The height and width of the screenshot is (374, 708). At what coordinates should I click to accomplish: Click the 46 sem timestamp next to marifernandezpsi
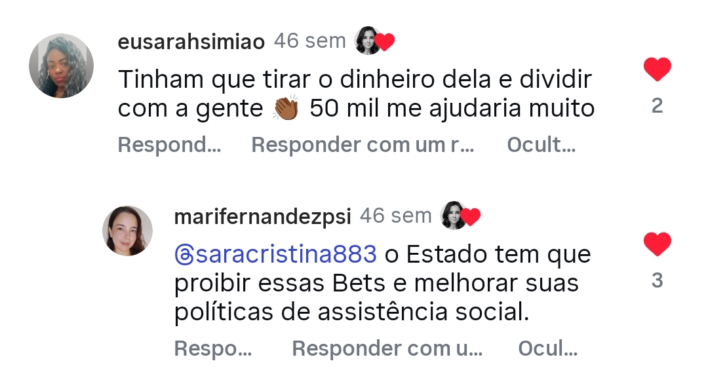click(396, 216)
